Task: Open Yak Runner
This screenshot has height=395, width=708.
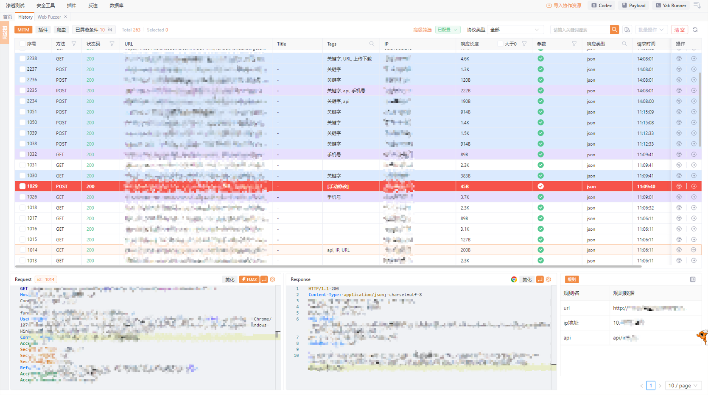Action: [x=671, y=6]
